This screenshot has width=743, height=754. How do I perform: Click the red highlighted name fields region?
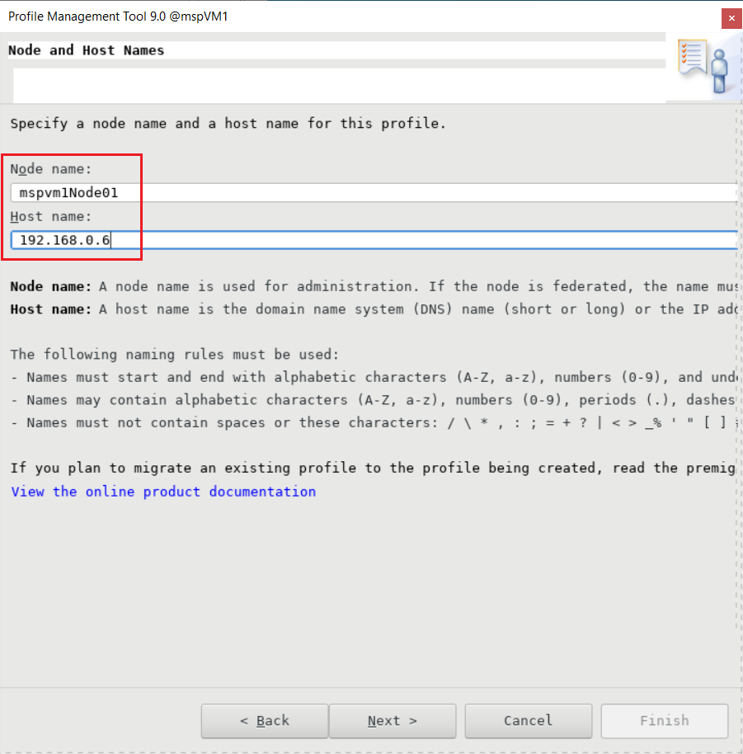coord(72,206)
